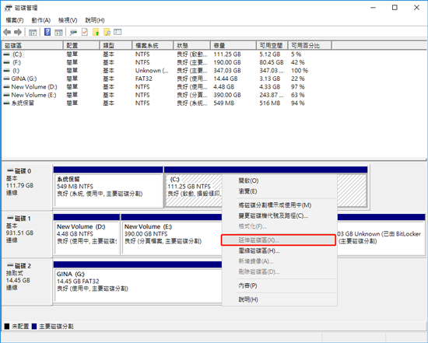Click the drive icon of the (C:) row
Image resolution: width=428 pixels, height=343 pixels.
point(6,54)
